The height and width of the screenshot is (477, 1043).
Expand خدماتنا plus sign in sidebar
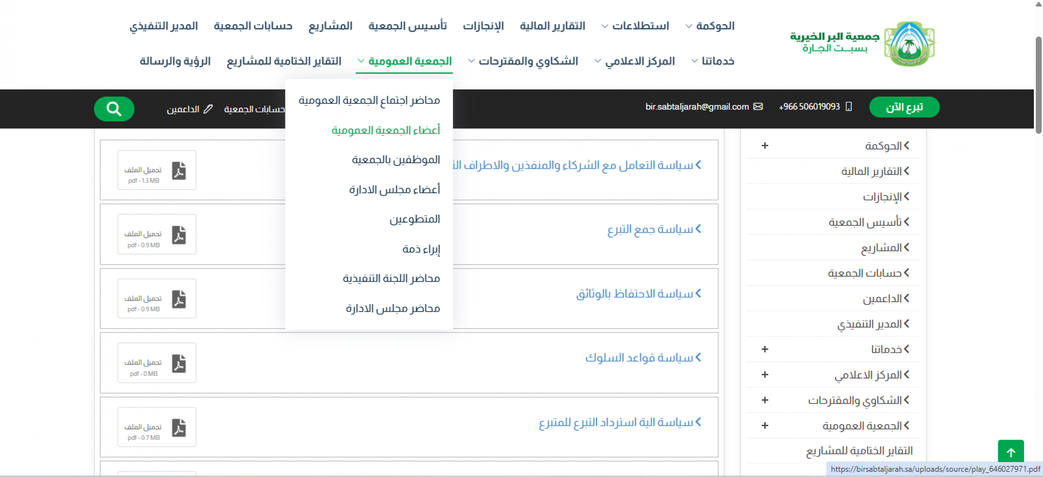pos(764,349)
